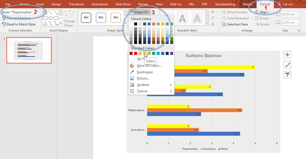Click the Text Effects A icon
Viewport: 306px width, 159px height.
pos(213,24)
